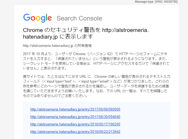Click the paragraph starting with 2017 年 10 月より

96,61
